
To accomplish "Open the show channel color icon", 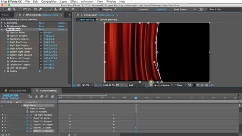I will pyautogui.click(x=126, y=85).
